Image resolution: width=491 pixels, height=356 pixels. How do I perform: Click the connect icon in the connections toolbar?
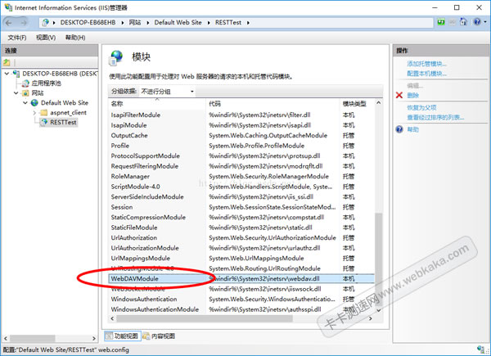click(x=7, y=62)
